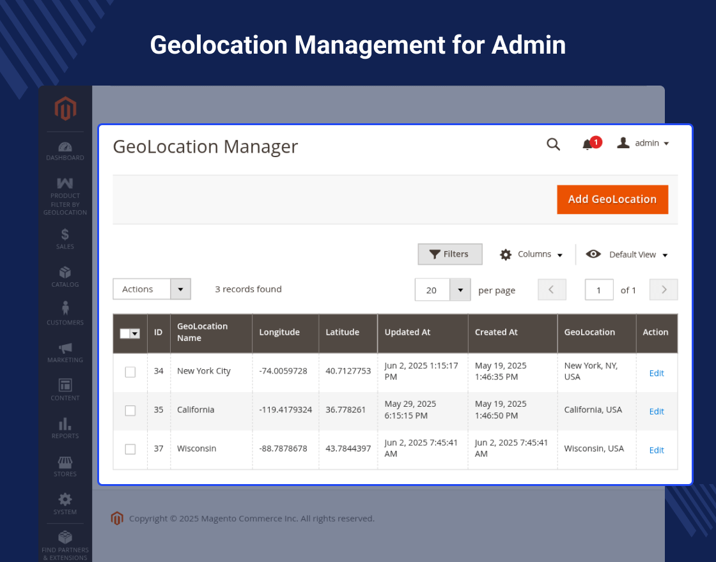Edit the New York City geolocation

[x=657, y=373]
